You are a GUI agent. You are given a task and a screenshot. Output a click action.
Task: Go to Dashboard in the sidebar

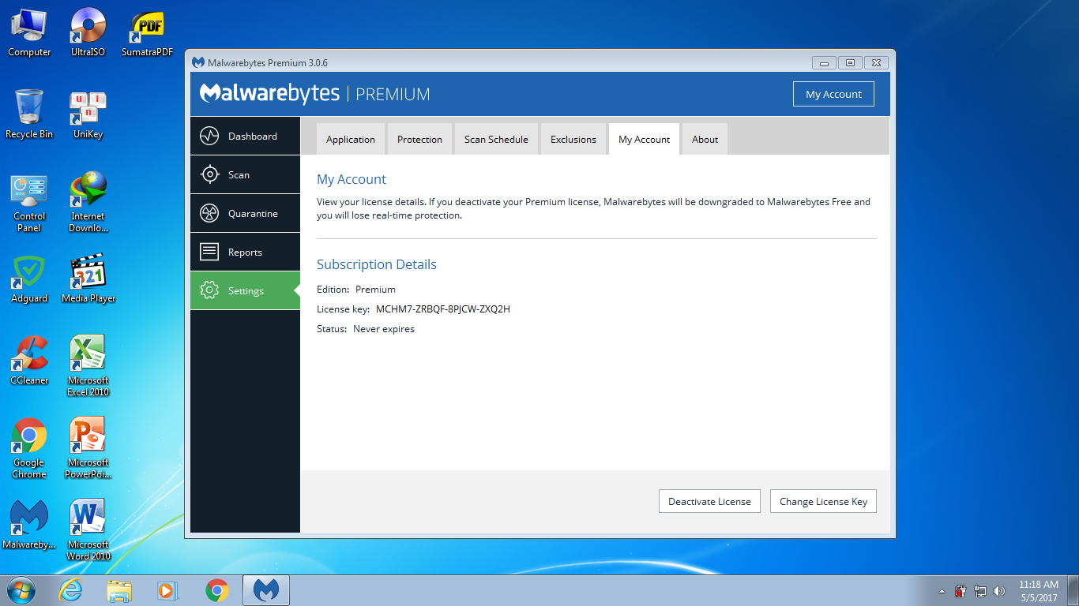coord(245,136)
